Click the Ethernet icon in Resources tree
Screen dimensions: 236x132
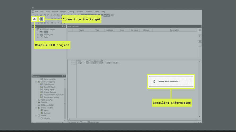[x=39, y=102]
